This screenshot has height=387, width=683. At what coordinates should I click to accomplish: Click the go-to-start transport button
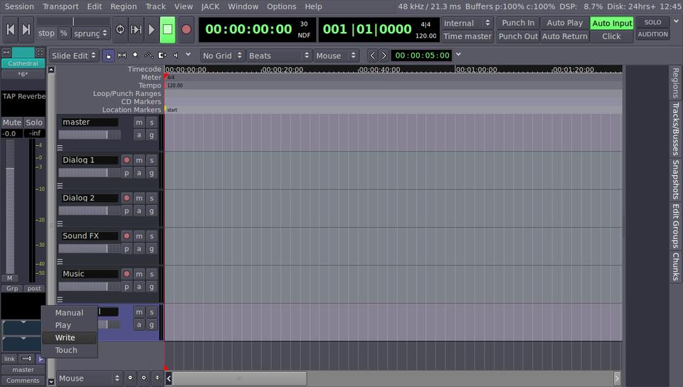point(11,30)
